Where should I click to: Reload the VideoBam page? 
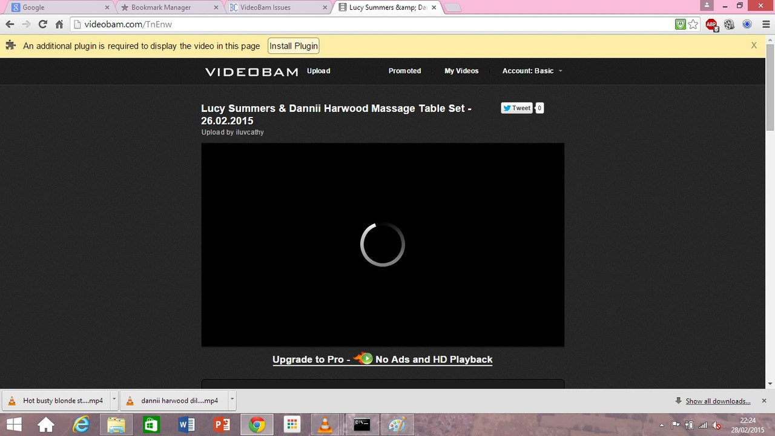click(42, 24)
